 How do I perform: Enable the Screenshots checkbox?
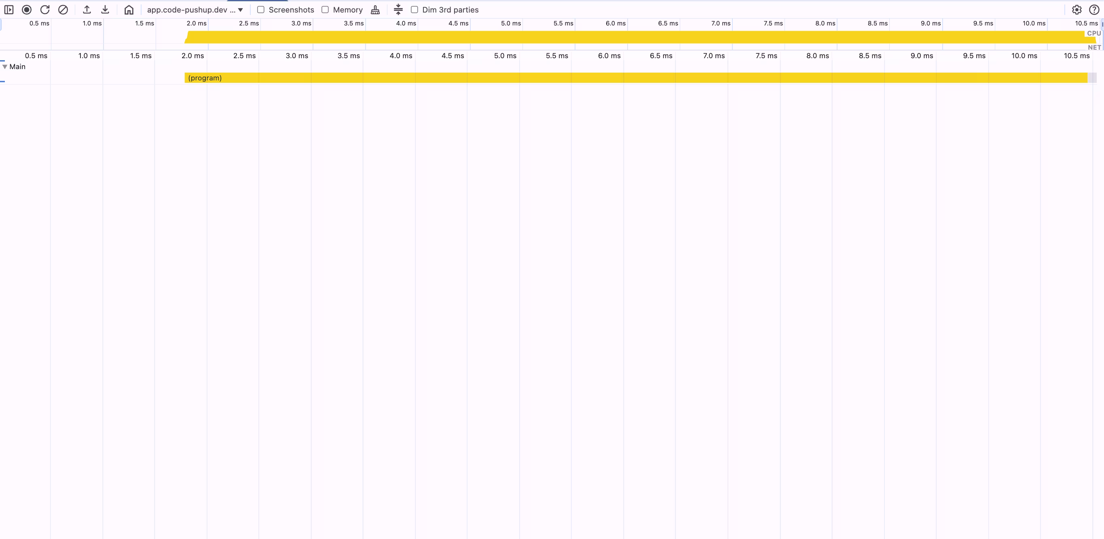pos(260,9)
